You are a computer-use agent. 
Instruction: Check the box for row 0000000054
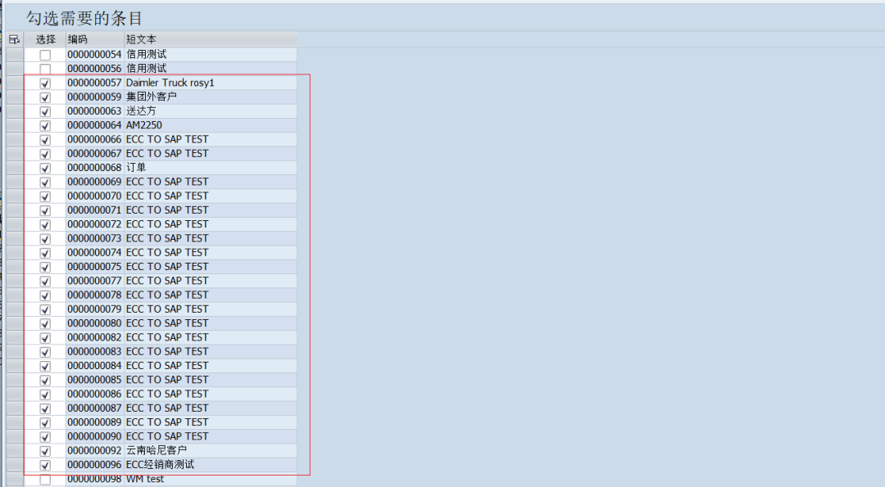pos(45,55)
